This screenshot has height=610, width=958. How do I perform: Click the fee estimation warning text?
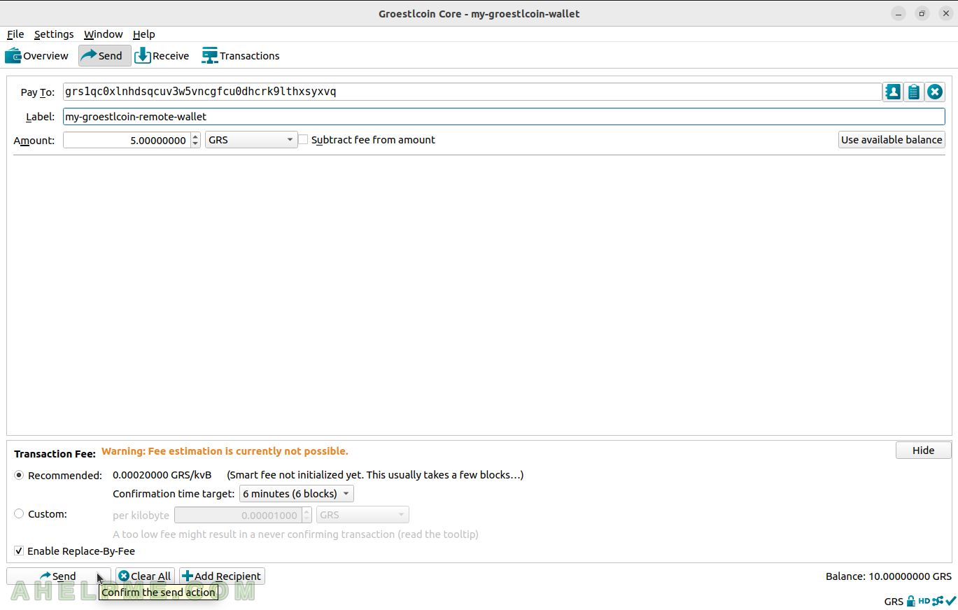coord(225,451)
